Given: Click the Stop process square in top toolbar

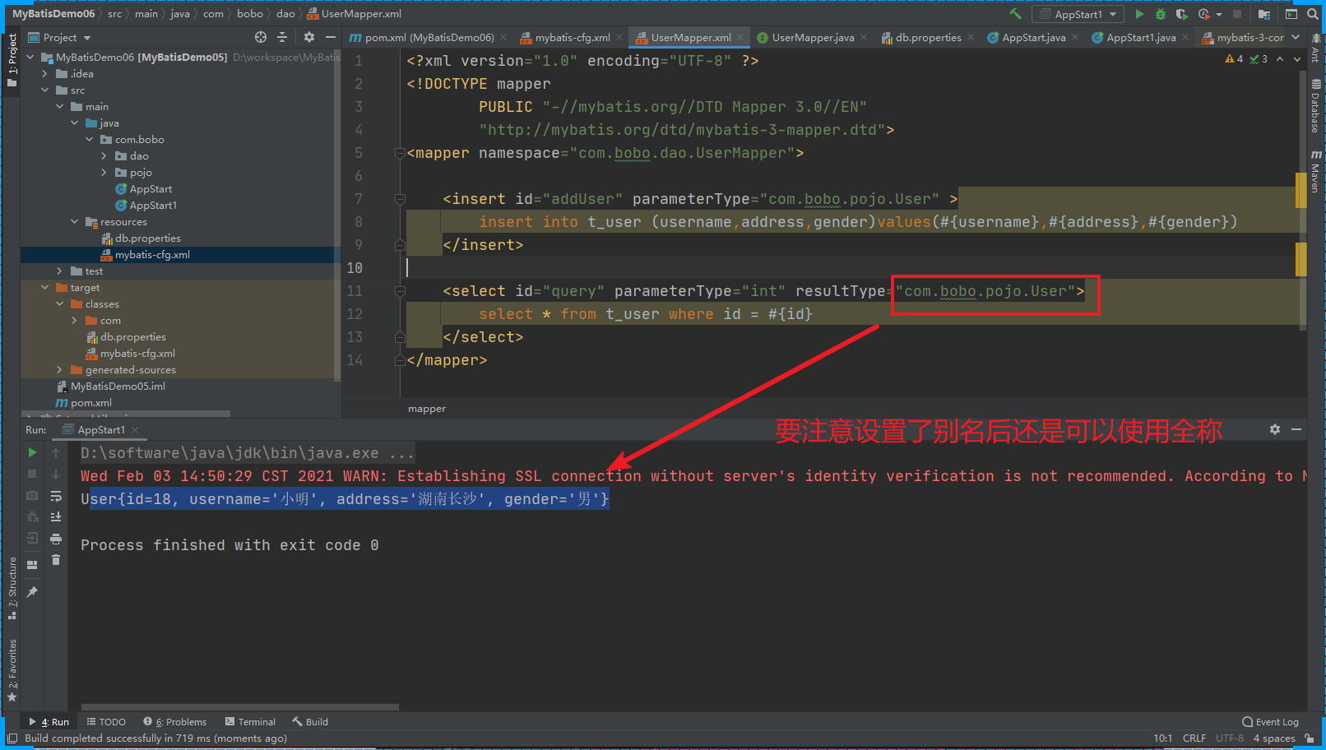Looking at the screenshot, I should (x=1236, y=14).
